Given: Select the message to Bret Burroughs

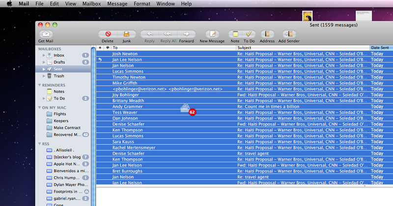Looking at the screenshot, I should [245, 171].
